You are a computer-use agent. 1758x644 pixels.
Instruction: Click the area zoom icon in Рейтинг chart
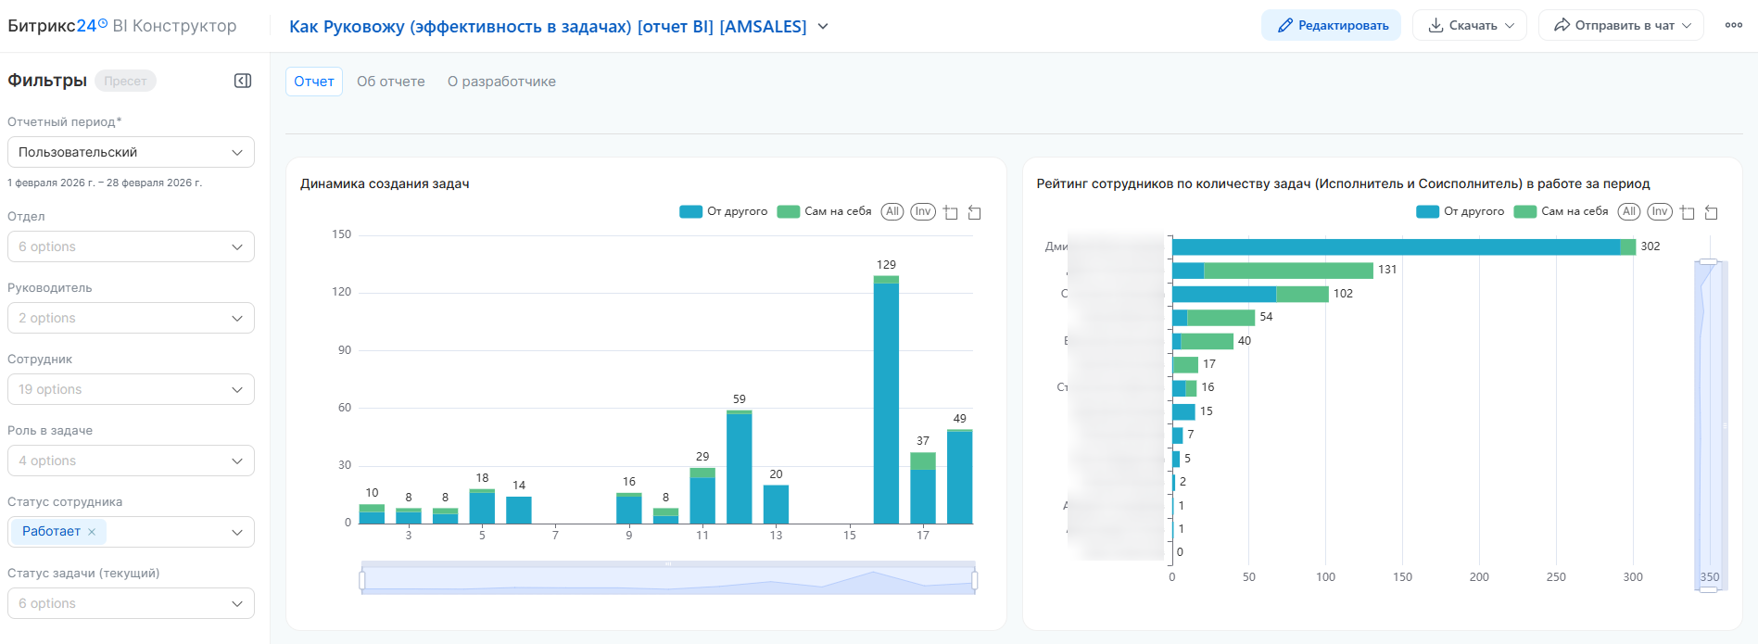[1688, 213]
